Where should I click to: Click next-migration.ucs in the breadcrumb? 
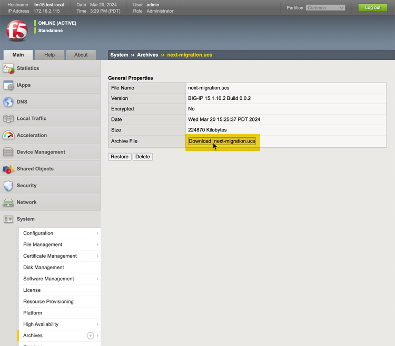tap(190, 55)
